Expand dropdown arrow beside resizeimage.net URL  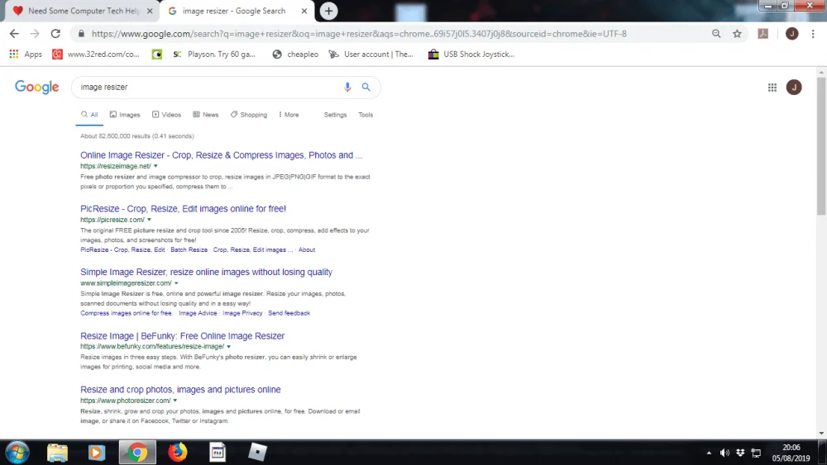[x=155, y=166]
